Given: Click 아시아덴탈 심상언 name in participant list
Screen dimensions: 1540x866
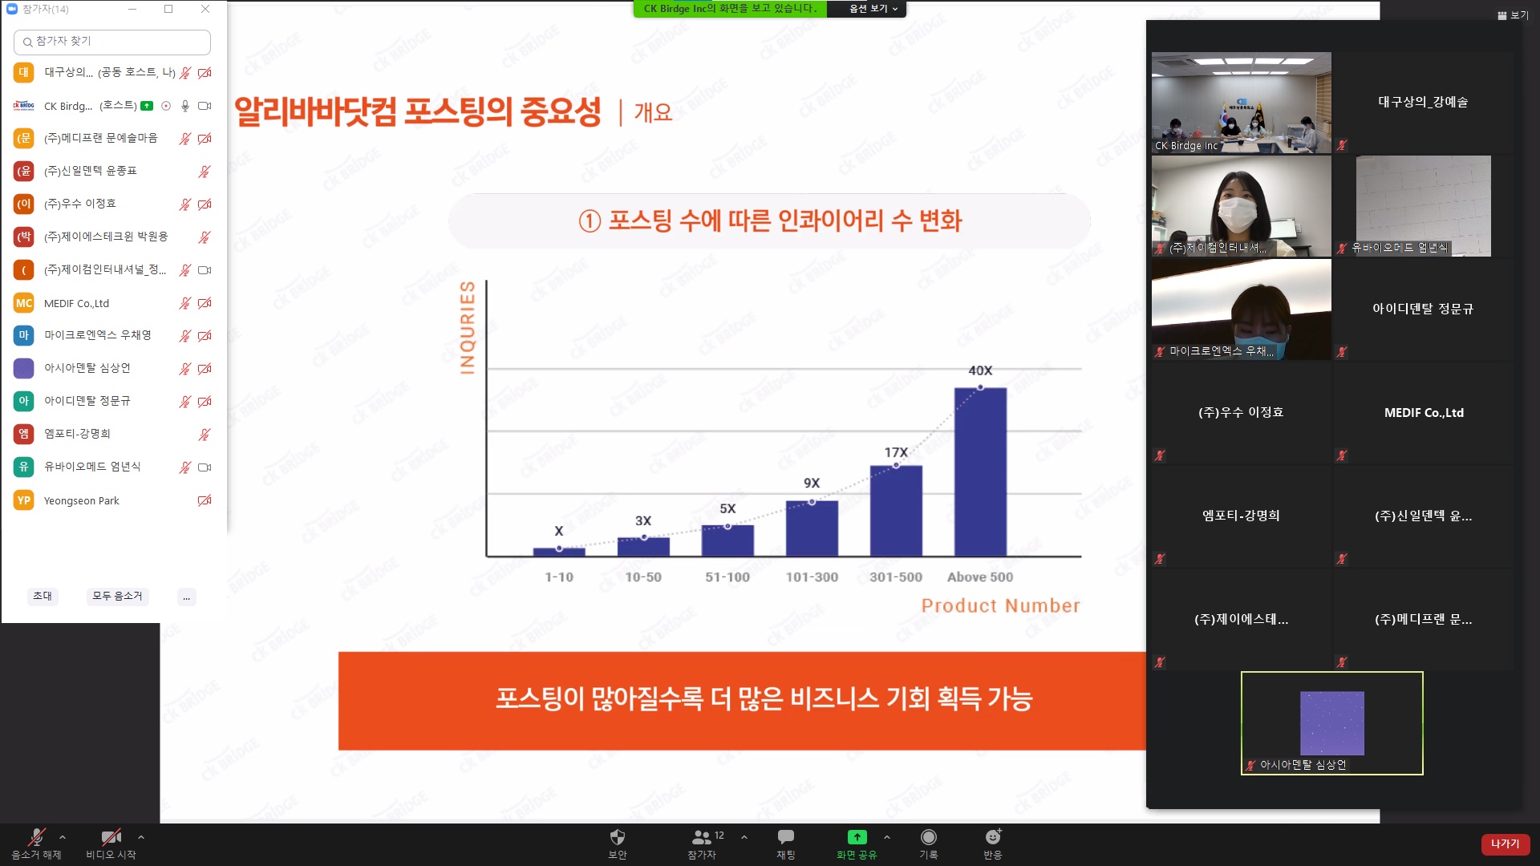Looking at the screenshot, I should pyautogui.click(x=87, y=369).
